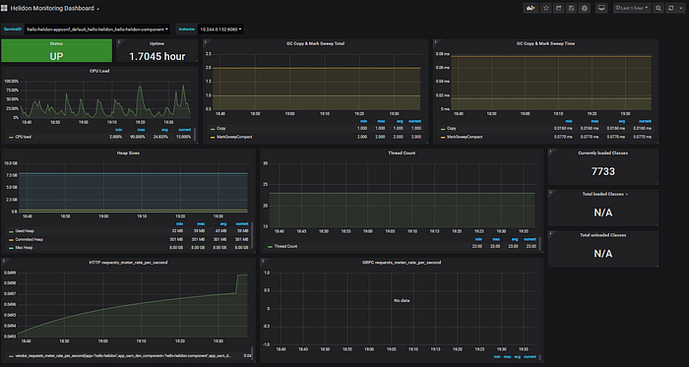Toggle Commited Heap series visibility
The height and width of the screenshot is (367, 689).
(x=29, y=240)
